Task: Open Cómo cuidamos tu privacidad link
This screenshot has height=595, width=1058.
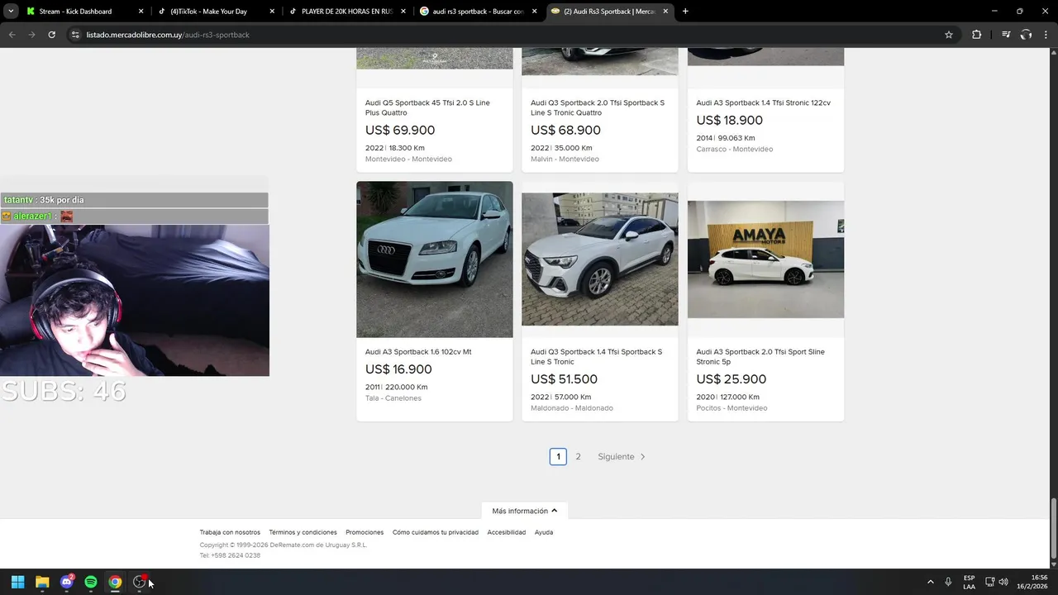Action: tap(436, 532)
